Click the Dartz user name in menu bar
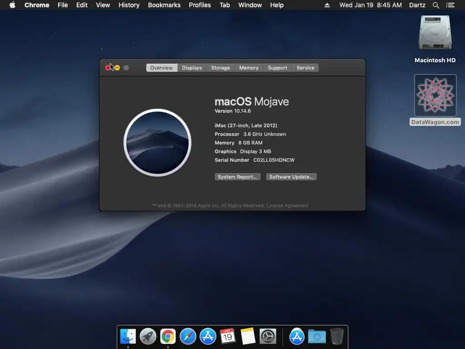This screenshot has width=465, height=349. [417, 5]
